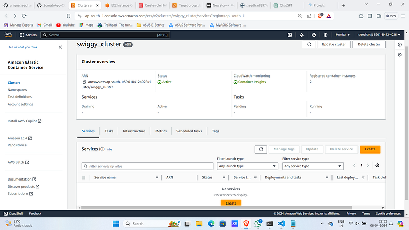Bookmark this page icon
The image size is (409, 230).
[69, 16]
